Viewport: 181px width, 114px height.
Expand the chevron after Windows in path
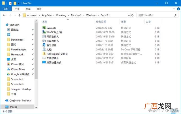coord(99,15)
